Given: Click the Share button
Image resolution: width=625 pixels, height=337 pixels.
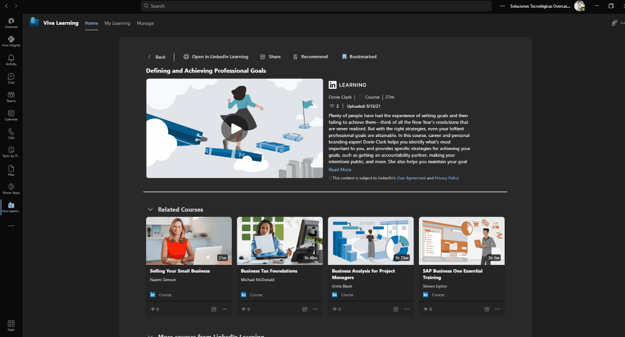Looking at the screenshot, I should click(270, 57).
